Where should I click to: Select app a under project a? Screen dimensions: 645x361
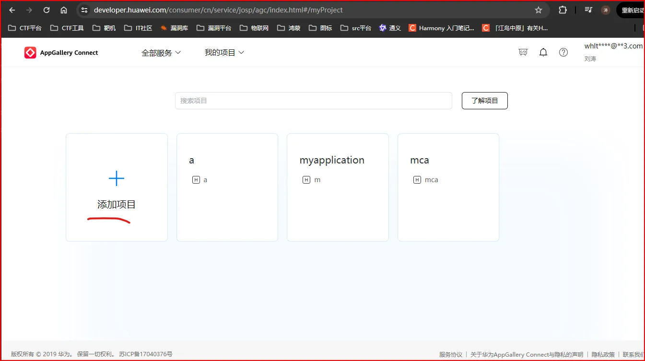199,180
